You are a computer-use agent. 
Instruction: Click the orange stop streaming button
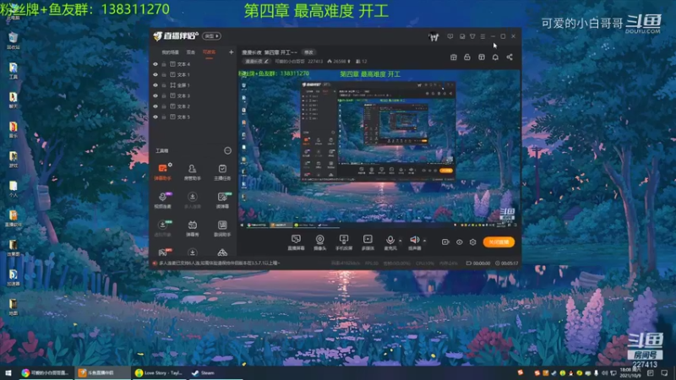pyautogui.click(x=499, y=242)
